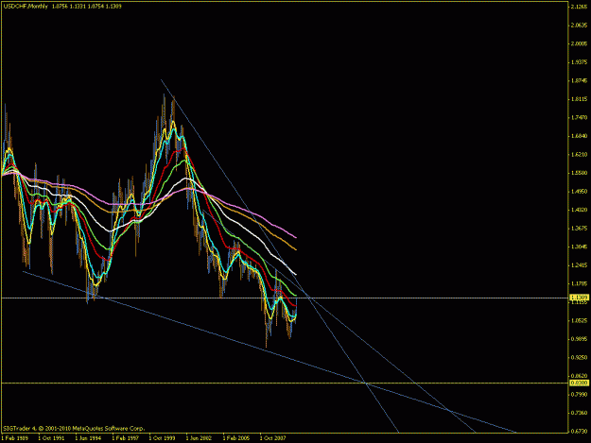
Task: Click the 1 Jun 2002 date label
Action: pos(199,438)
